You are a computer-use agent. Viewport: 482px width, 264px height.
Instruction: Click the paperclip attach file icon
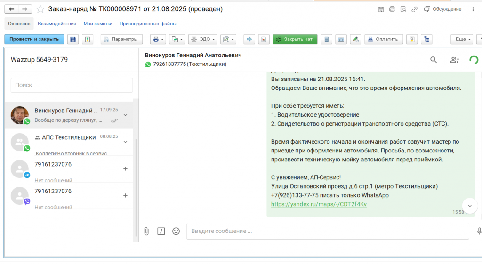coord(146,231)
